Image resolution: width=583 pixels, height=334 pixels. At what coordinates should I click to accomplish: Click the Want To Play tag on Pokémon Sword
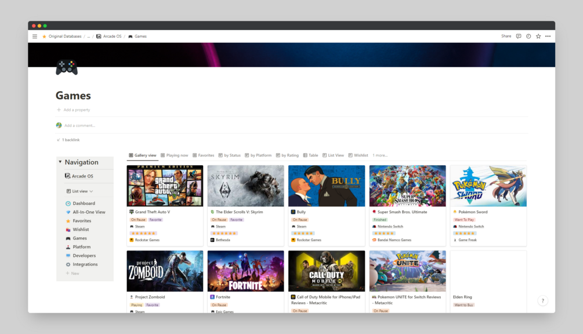tap(464, 220)
